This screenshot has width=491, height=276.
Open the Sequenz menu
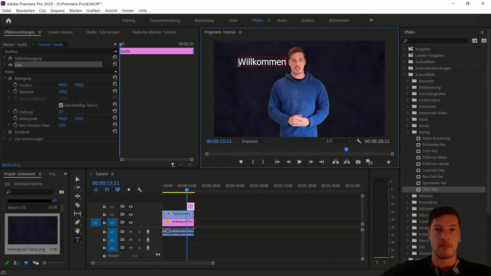tap(57, 10)
